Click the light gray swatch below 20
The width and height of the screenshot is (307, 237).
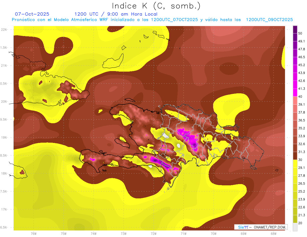coord(295,227)
